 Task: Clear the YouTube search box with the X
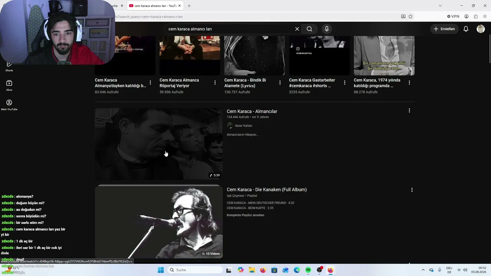pos(297,29)
